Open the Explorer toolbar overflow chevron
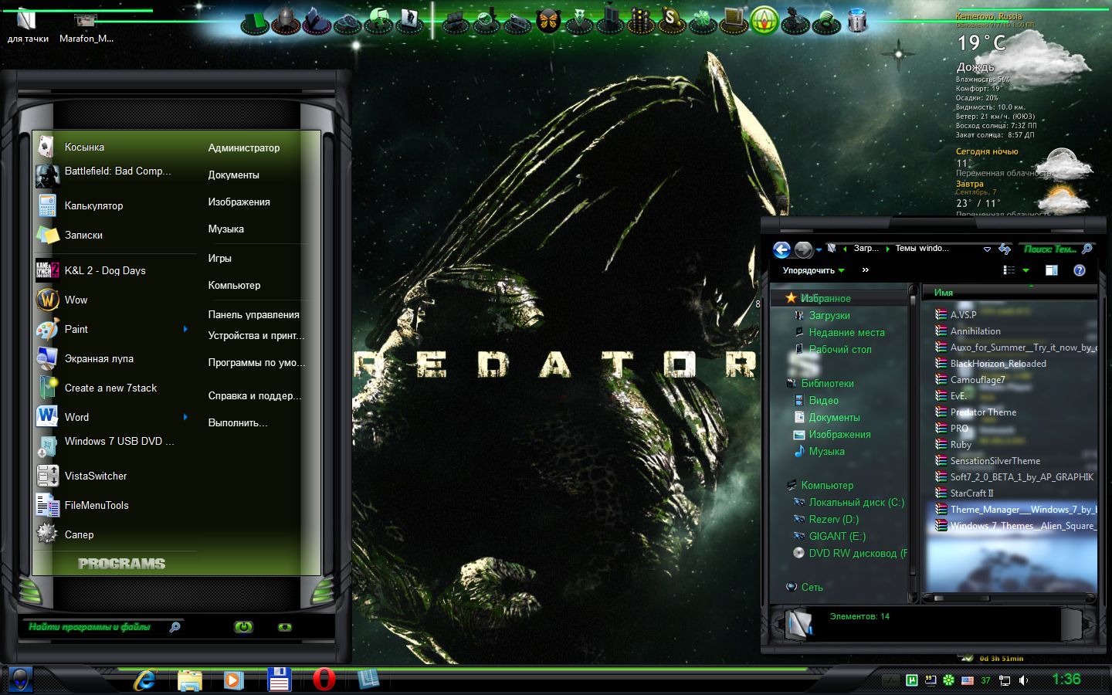 pyautogui.click(x=866, y=270)
